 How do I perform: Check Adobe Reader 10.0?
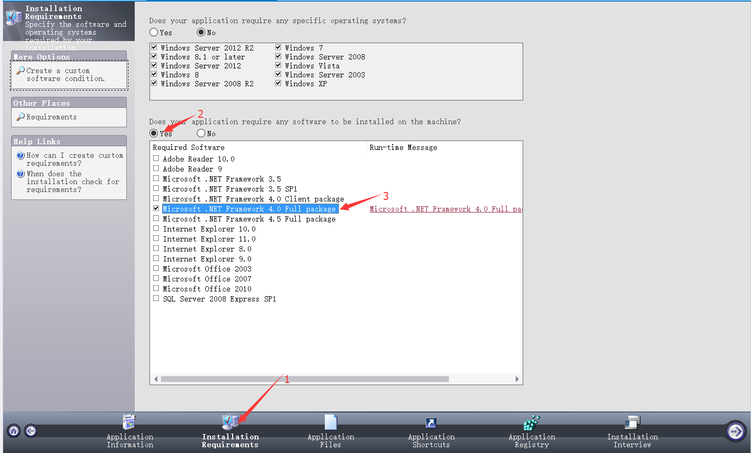(156, 158)
